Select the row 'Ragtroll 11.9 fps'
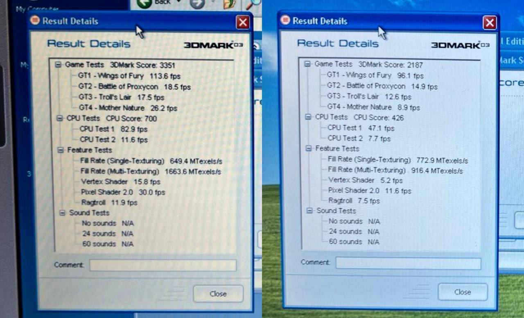Image resolution: width=524 pixels, height=318 pixels. tap(110, 202)
